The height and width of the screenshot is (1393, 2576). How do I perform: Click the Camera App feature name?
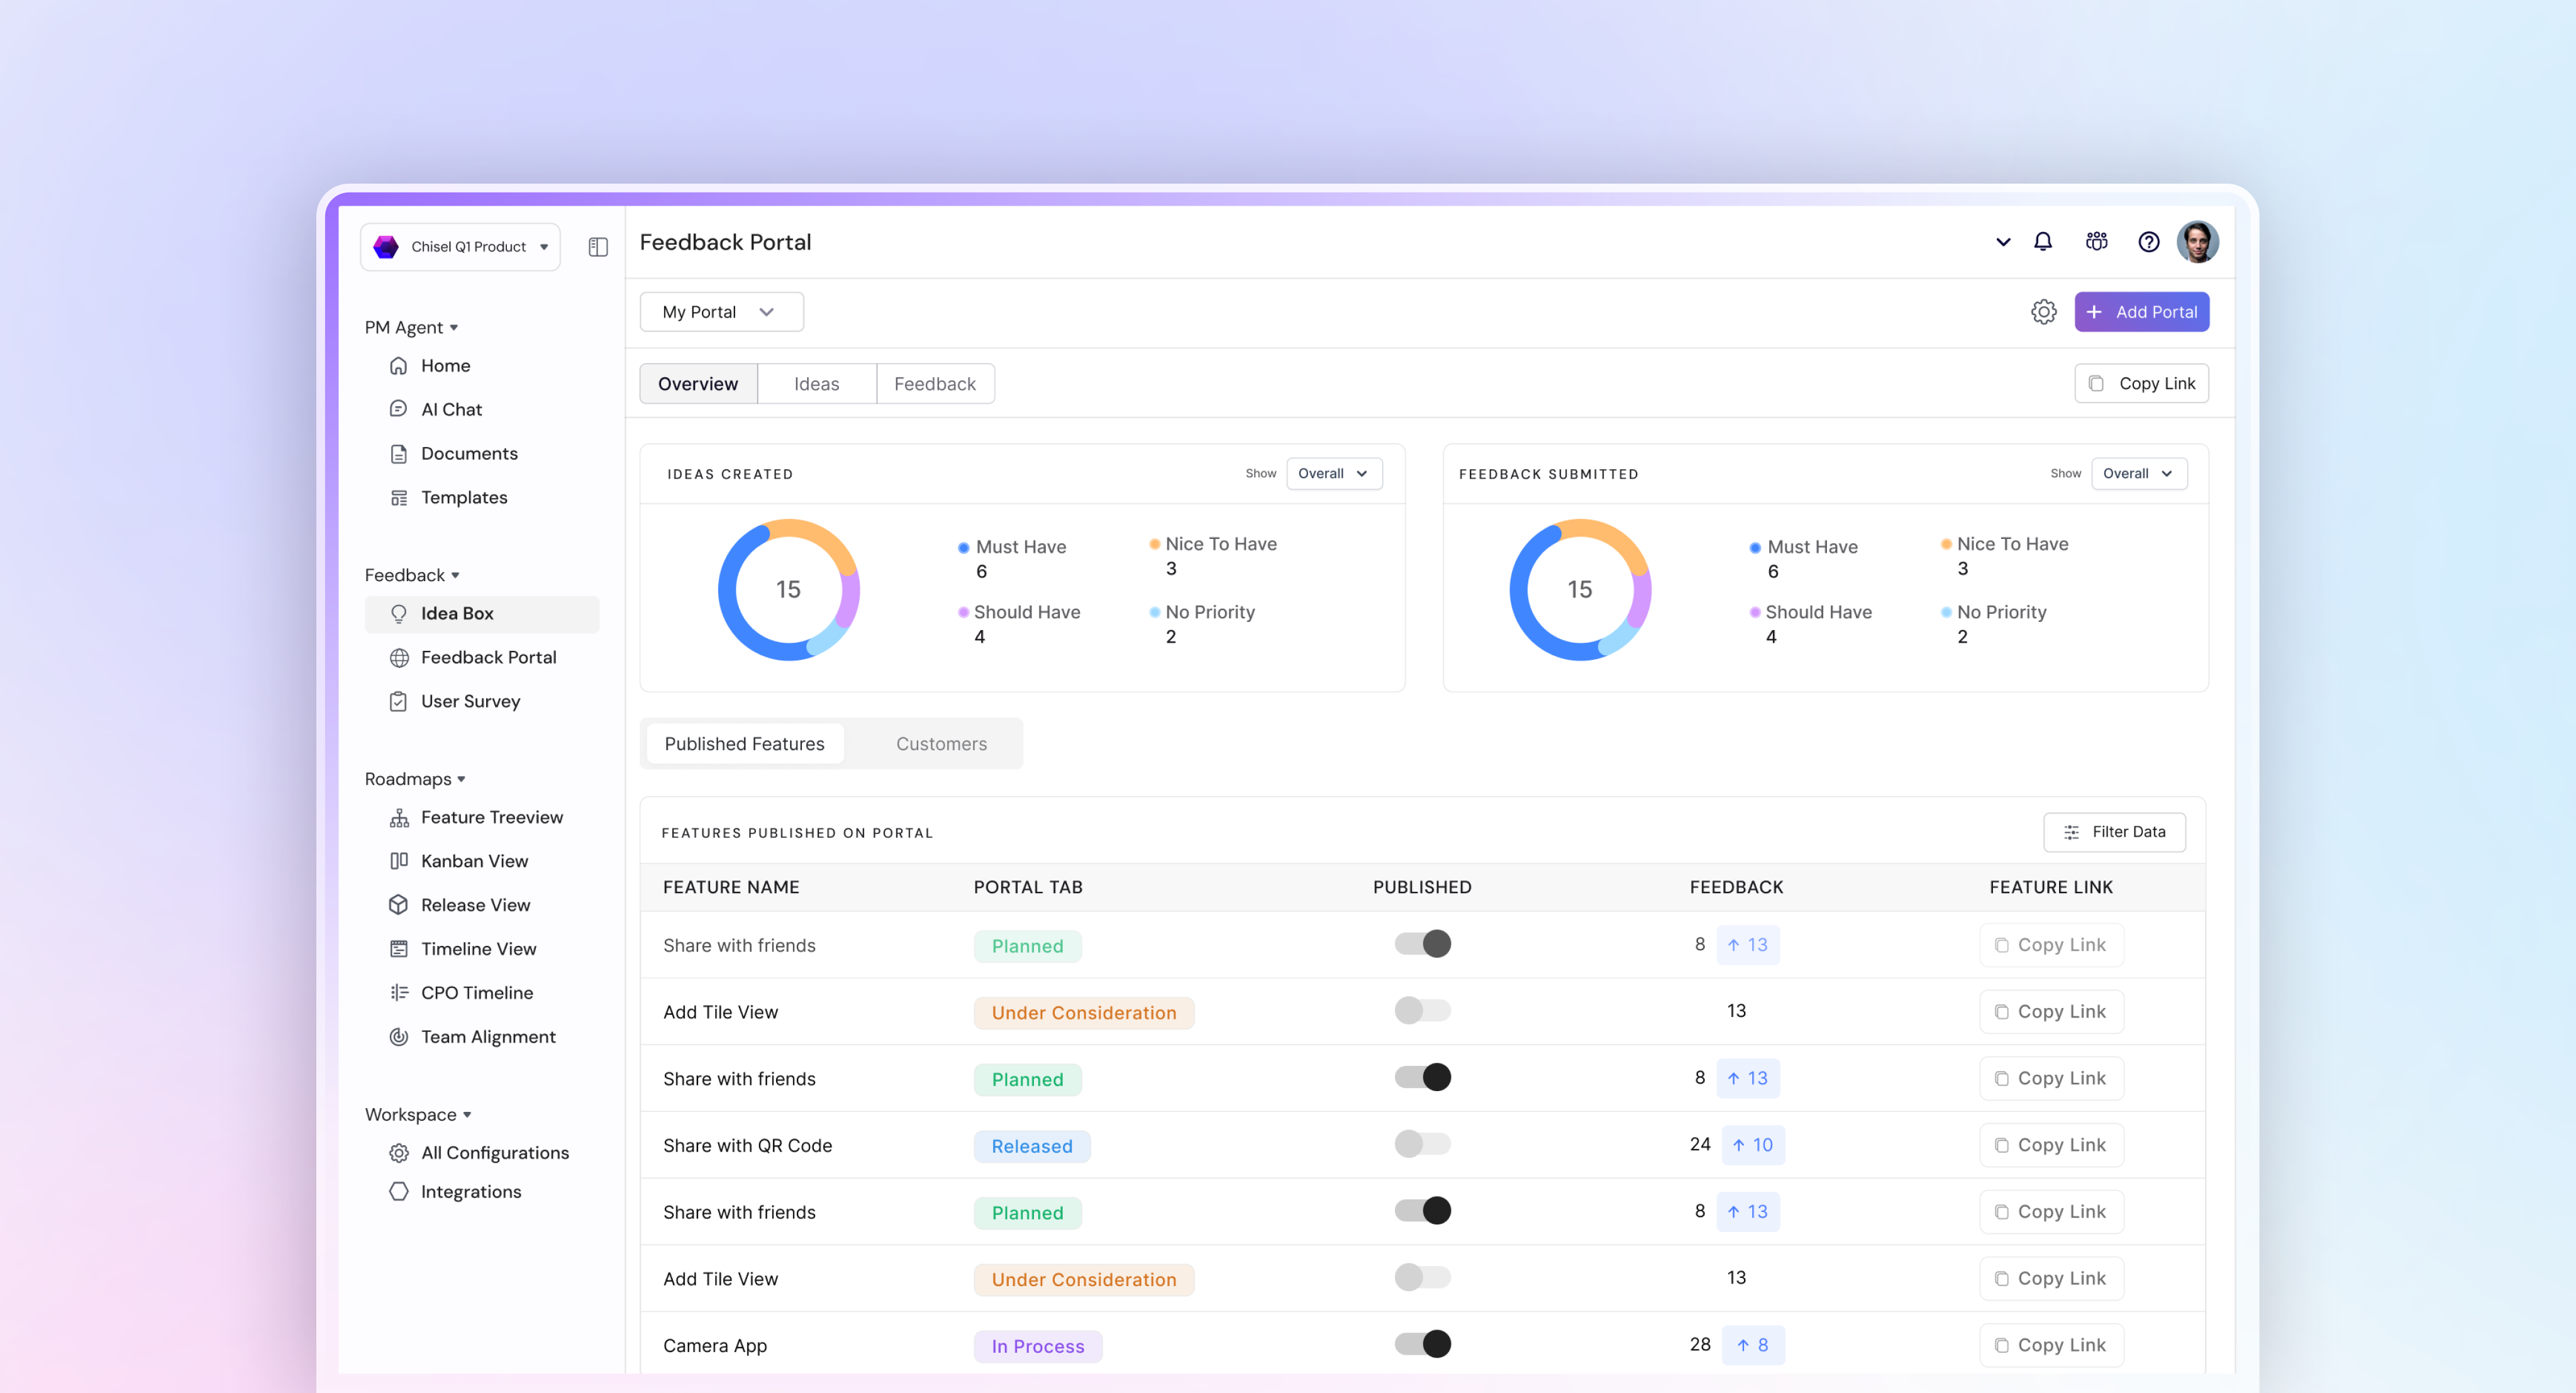point(715,1346)
